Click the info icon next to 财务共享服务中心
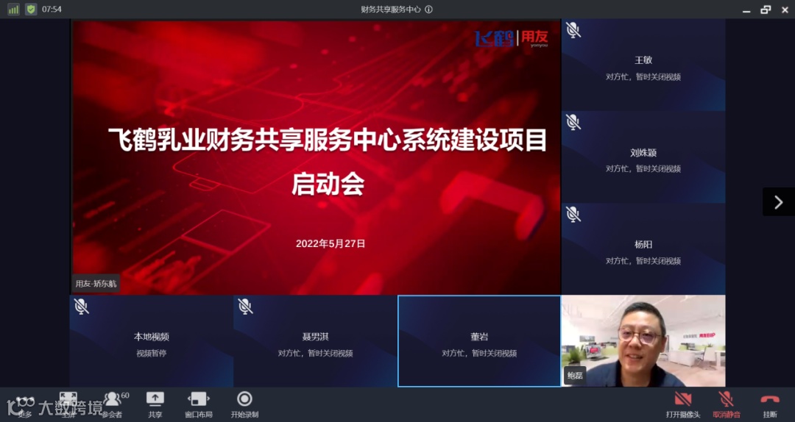The image size is (795, 422). (429, 9)
